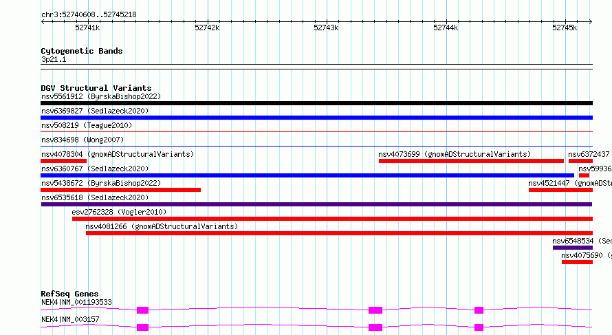Click the purple nsv6535618 variant bar
612x335 pixels.
(x=316, y=204)
